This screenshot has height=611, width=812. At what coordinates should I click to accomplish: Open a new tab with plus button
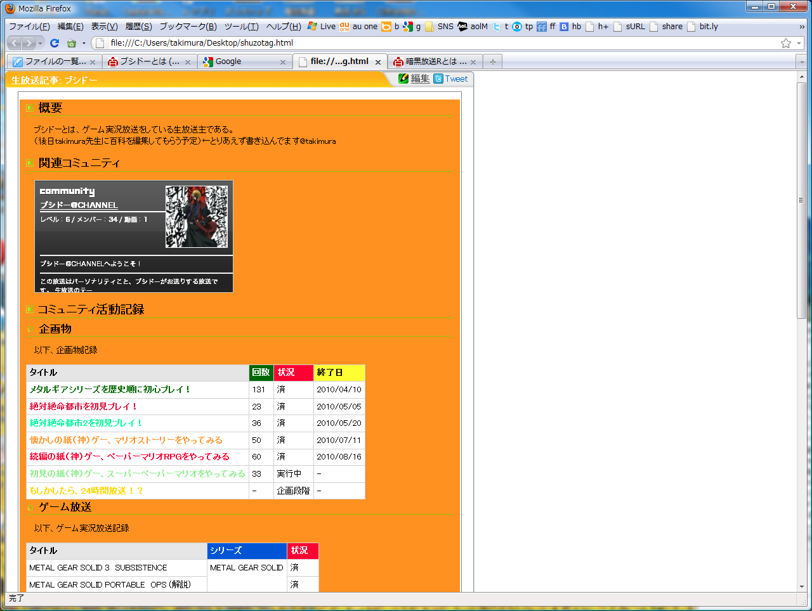pyautogui.click(x=492, y=61)
